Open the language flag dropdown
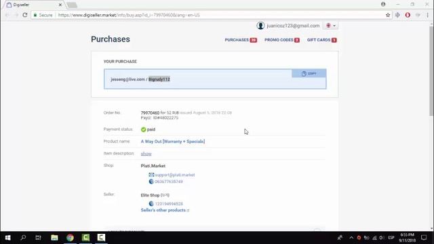This screenshot has height=244, width=434. [331, 26]
